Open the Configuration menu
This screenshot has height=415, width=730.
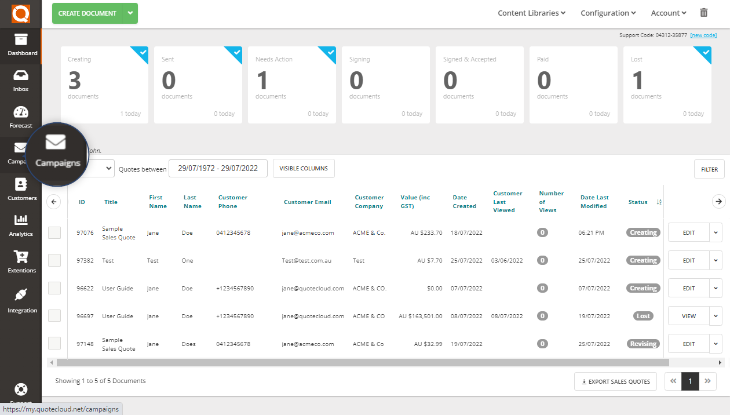point(607,12)
